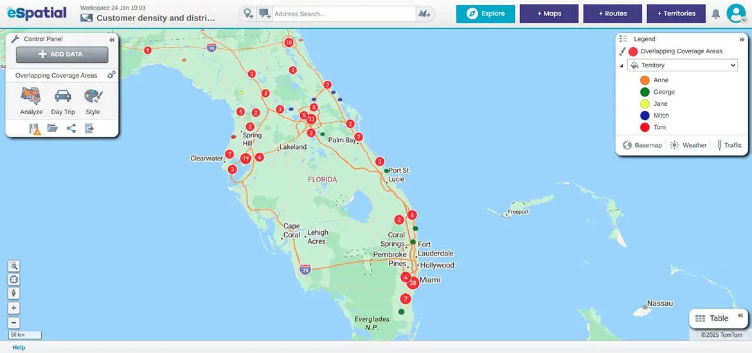The image size is (752, 353).
Task: Open the notifications bell
Action: 715,13
